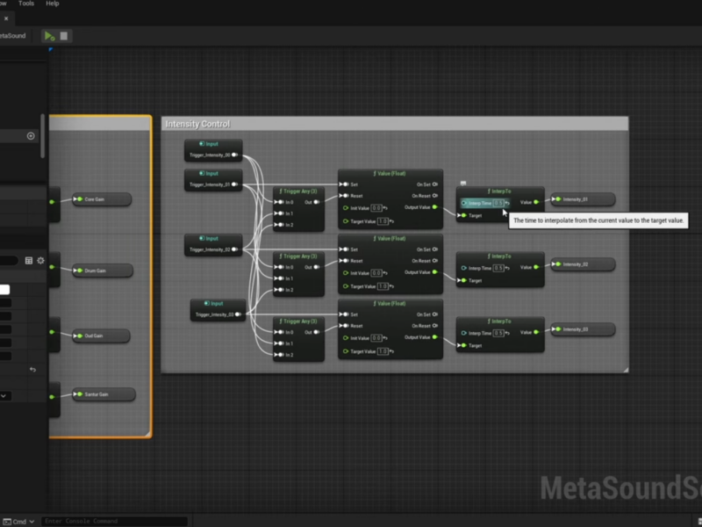
Task: Click the revert arrow icon in the details panel
Action: click(33, 369)
